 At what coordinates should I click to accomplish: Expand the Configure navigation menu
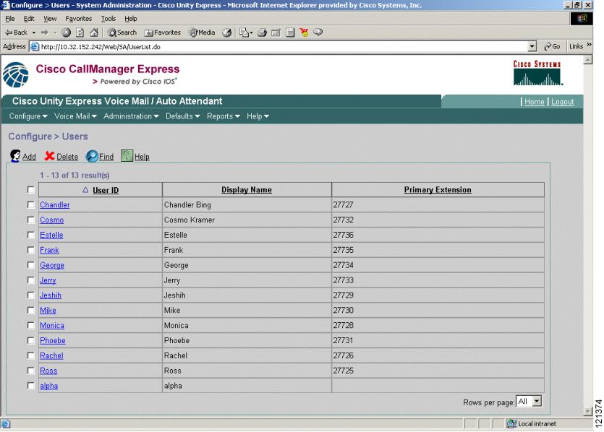point(28,116)
